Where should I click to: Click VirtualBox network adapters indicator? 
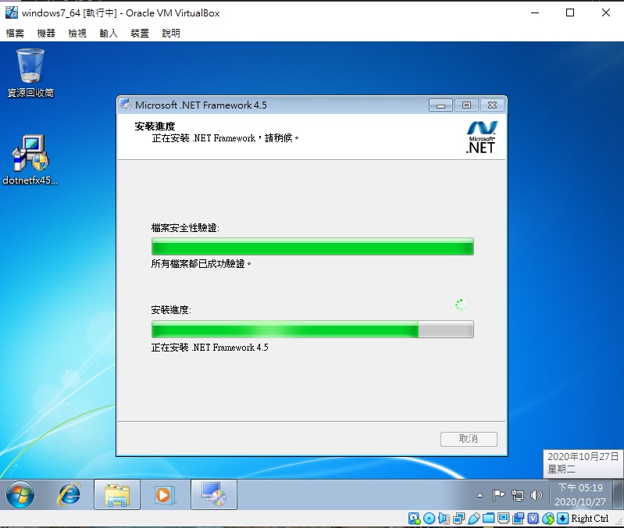tap(459, 519)
